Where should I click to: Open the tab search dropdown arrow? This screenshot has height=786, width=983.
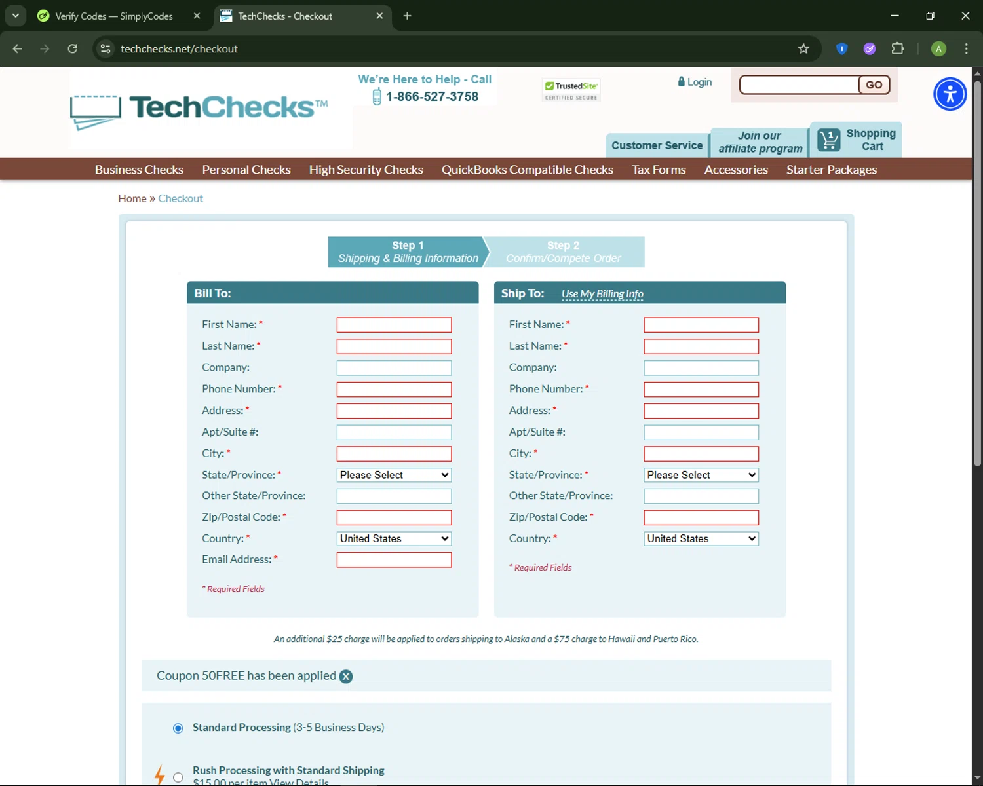coord(15,16)
